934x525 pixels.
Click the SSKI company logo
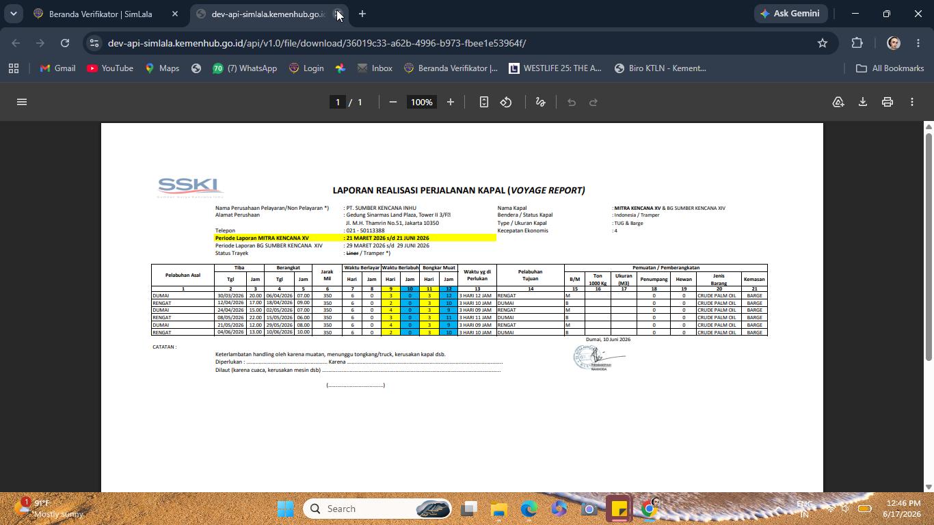[191, 187]
